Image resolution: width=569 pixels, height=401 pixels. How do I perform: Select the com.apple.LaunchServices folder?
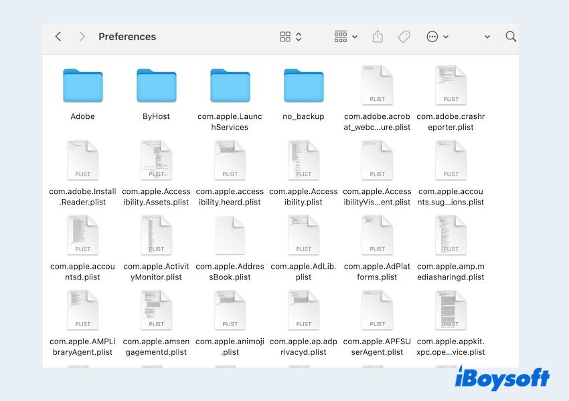click(230, 86)
